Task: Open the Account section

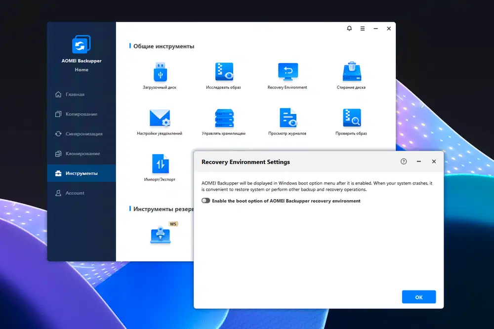Action: 82,193
